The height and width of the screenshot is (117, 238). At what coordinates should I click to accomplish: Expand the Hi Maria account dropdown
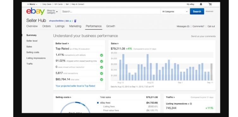(x=32, y=4)
